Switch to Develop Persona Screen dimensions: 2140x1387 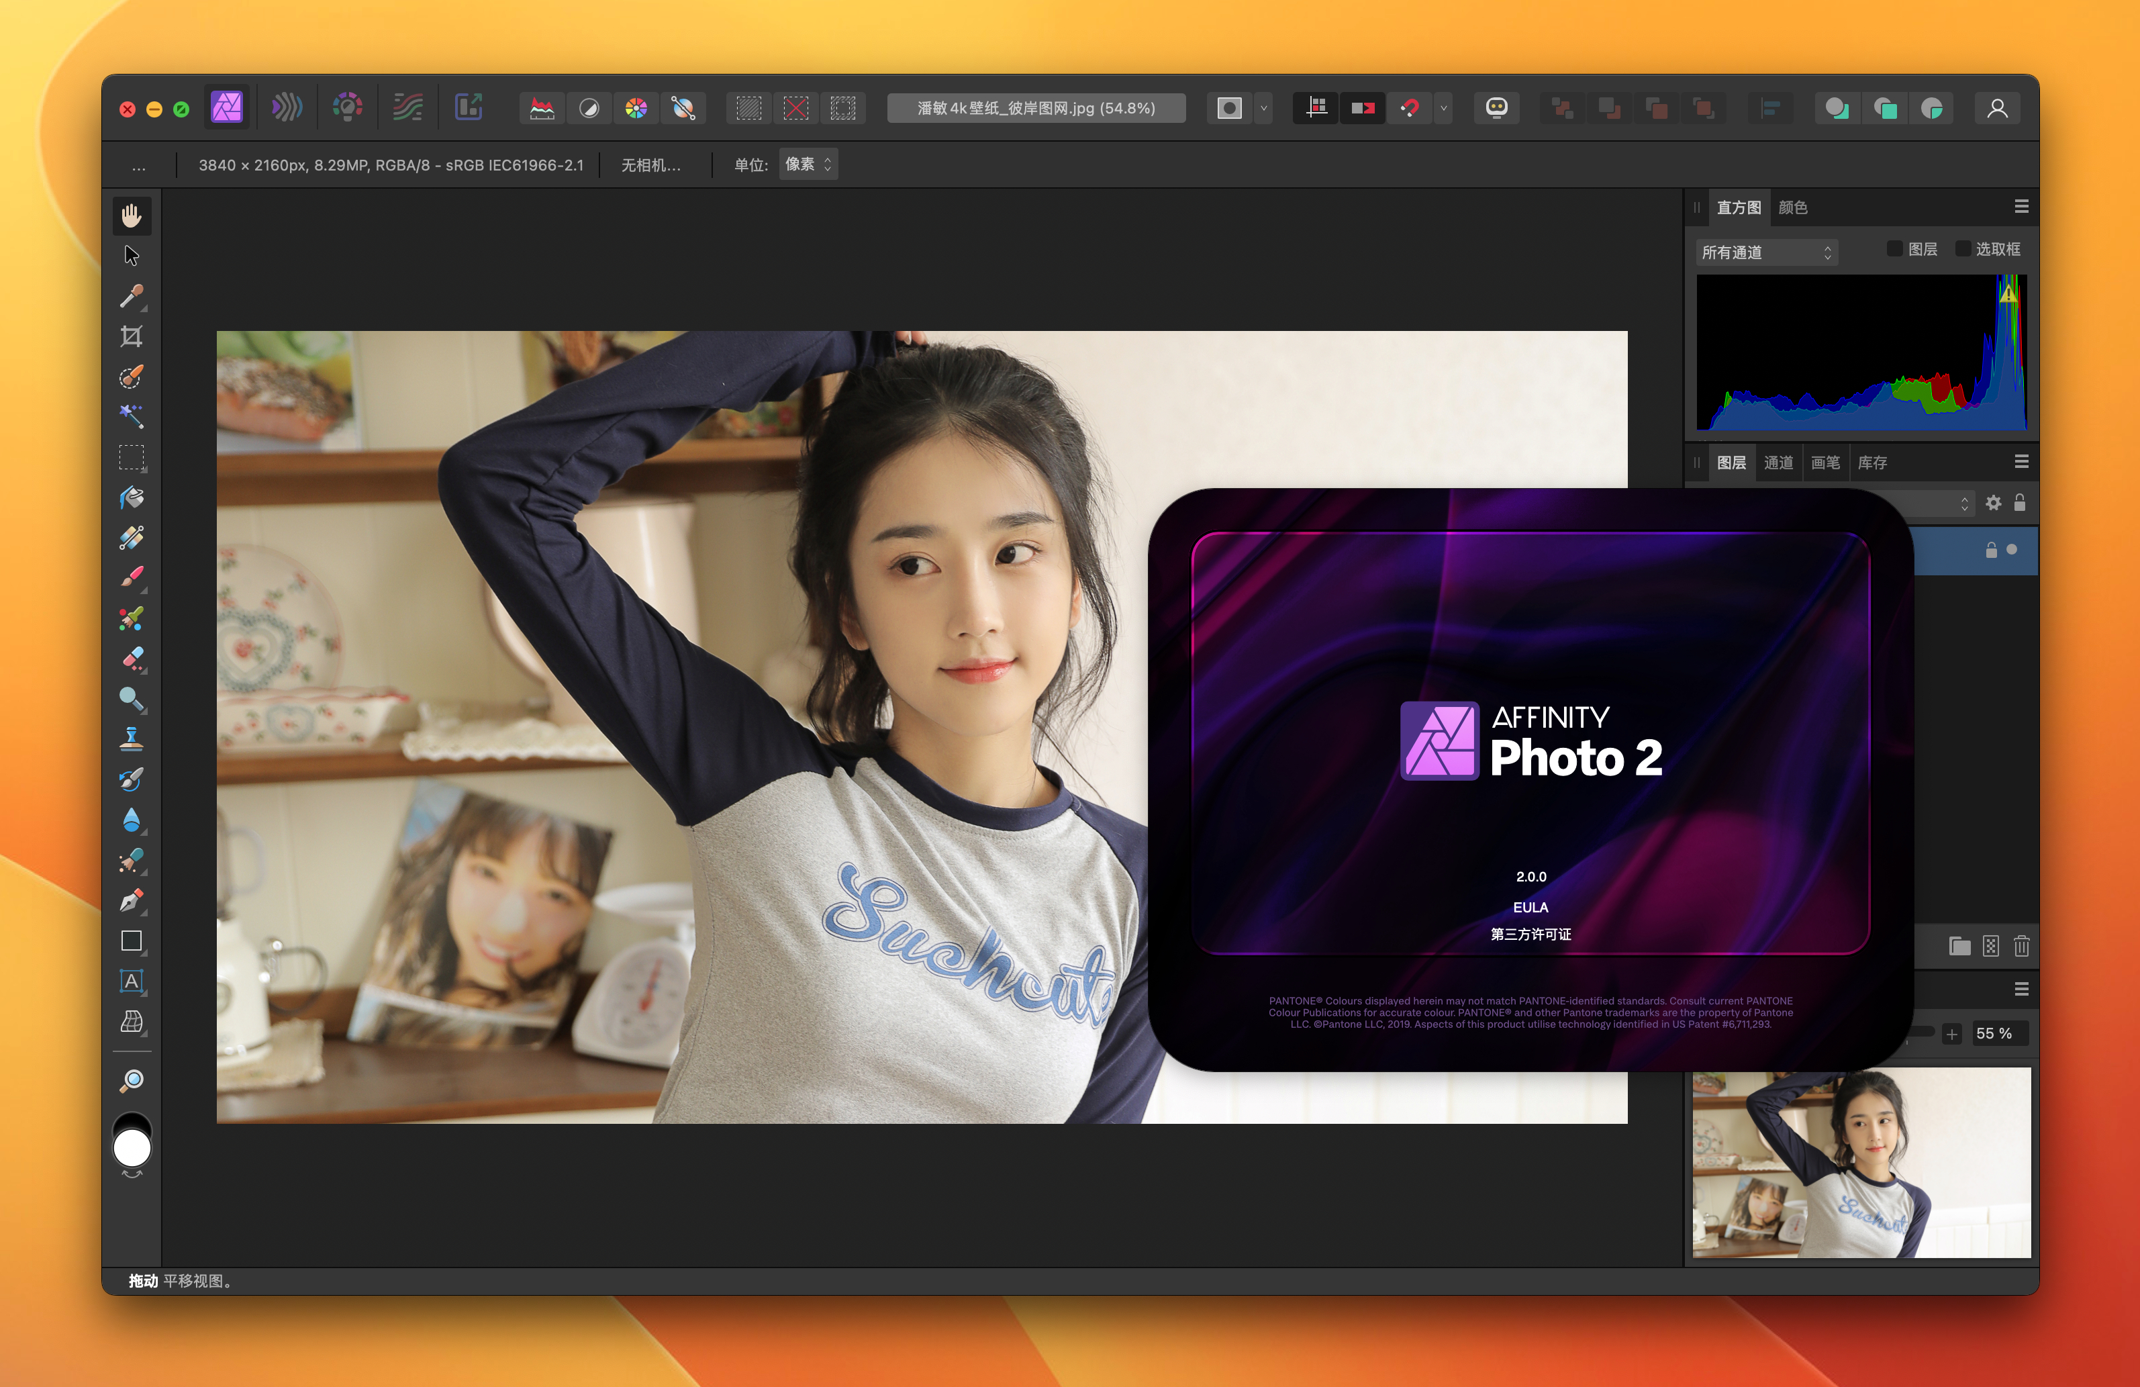[347, 108]
